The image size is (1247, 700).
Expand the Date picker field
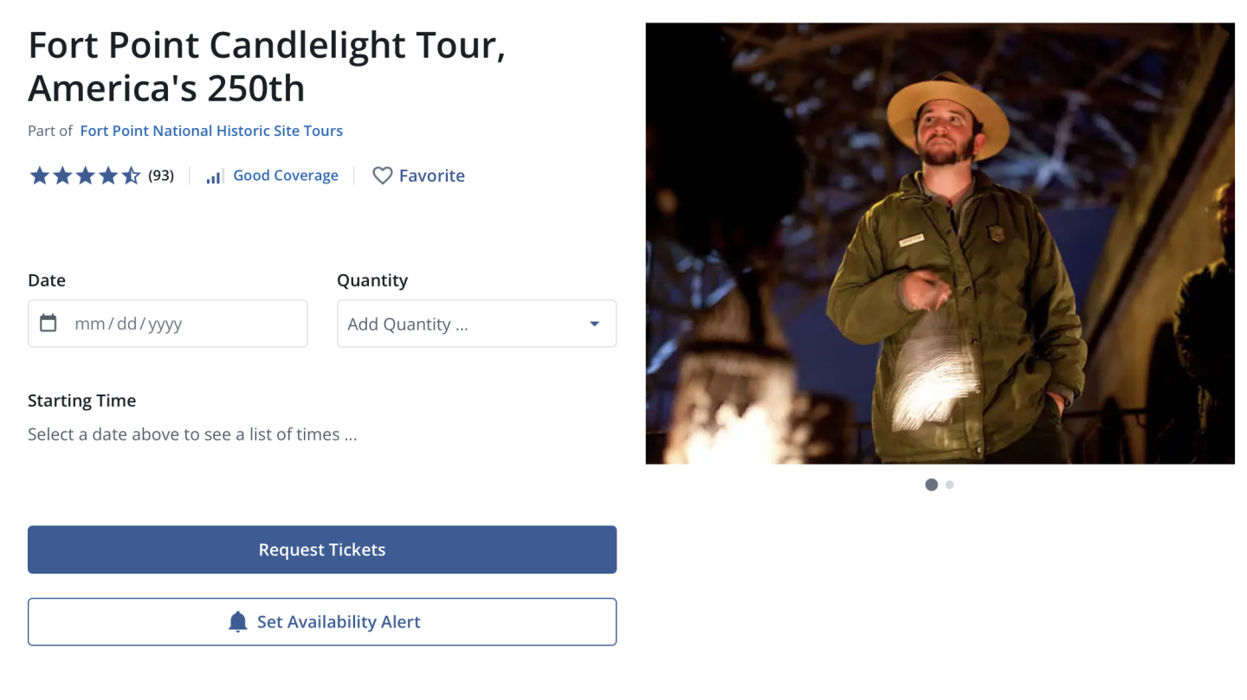167,323
